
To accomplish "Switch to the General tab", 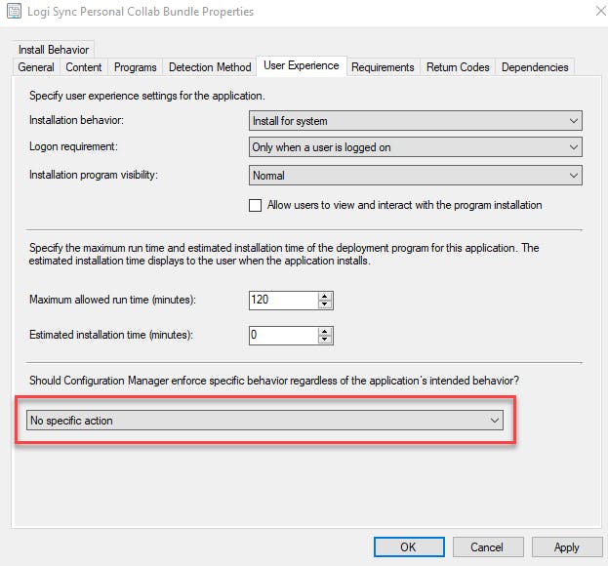I will (x=36, y=67).
